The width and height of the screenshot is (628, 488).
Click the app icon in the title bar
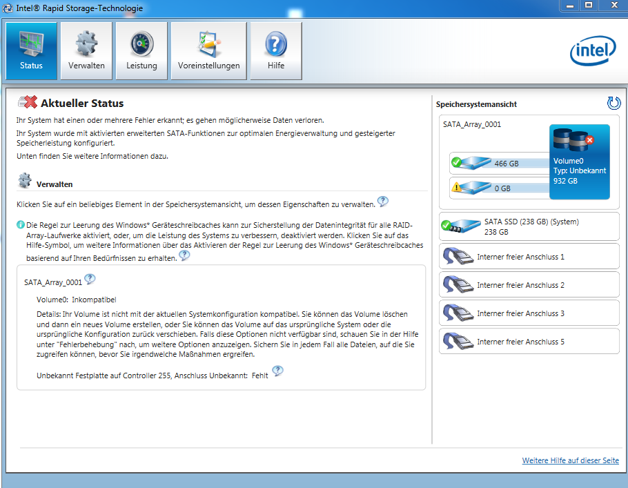(7, 8)
